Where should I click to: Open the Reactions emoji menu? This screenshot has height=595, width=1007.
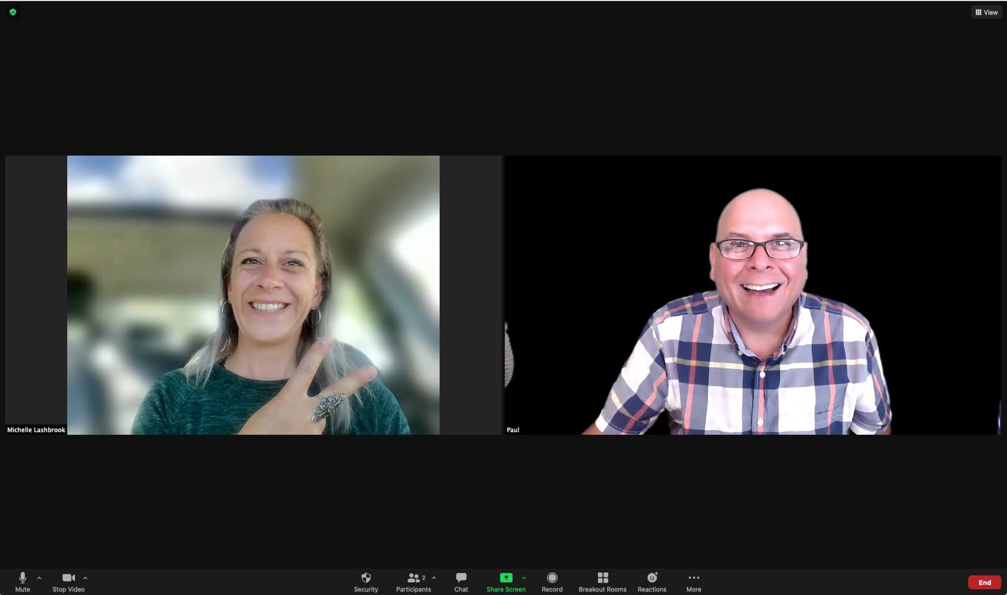pyautogui.click(x=652, y=582)
